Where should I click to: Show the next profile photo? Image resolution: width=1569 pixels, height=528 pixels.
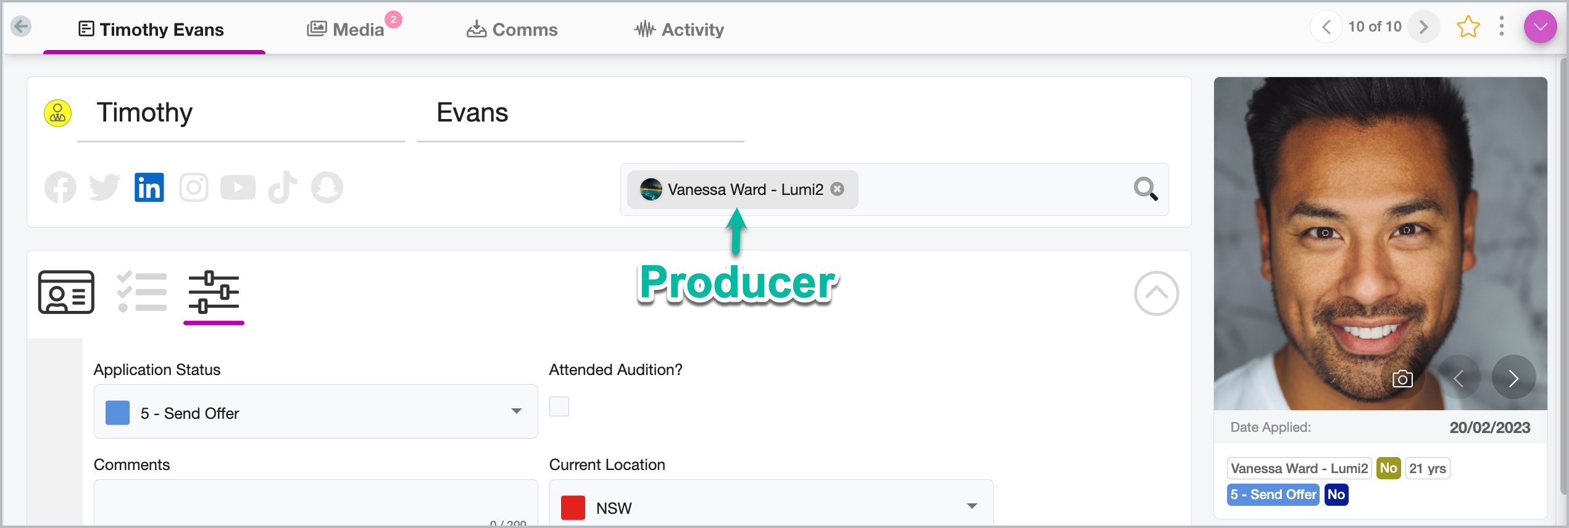tap(1513, 378)
